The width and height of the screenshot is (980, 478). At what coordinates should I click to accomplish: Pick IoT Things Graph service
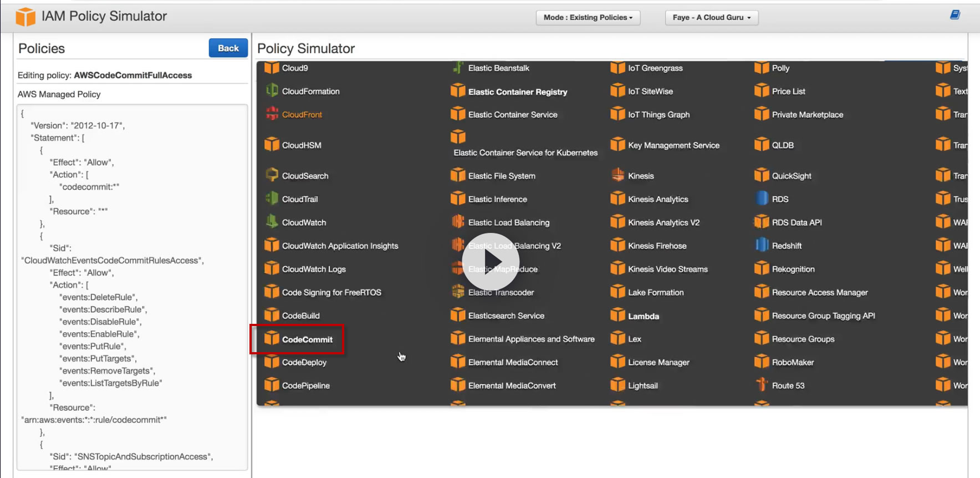[x=659, y=115]
